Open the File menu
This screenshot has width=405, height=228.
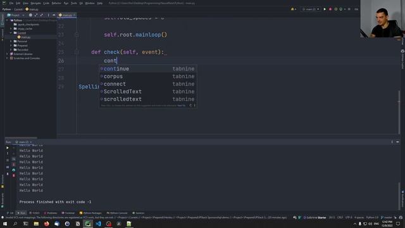click(11, 3)
